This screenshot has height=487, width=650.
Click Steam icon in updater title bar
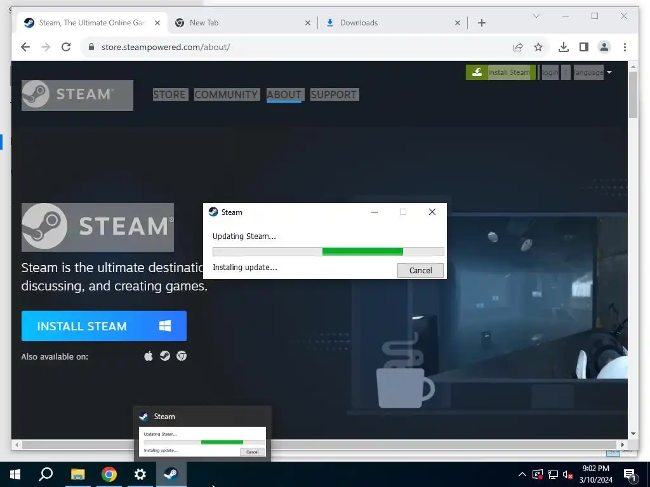[213, 212]
